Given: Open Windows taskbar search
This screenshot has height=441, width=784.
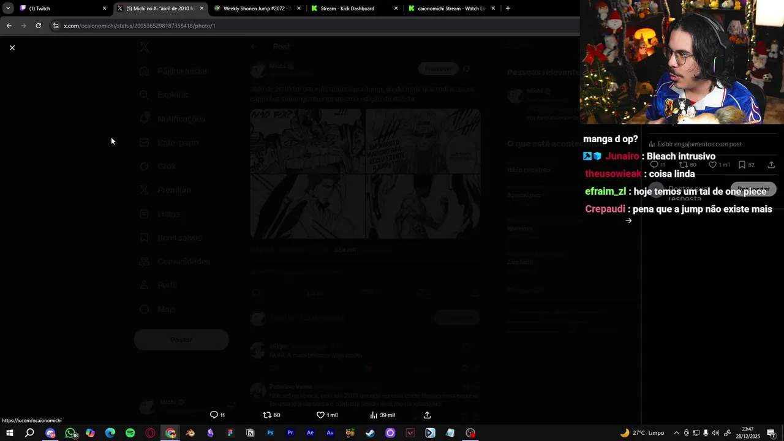Looking at the screenshot, I should point(29,433).
